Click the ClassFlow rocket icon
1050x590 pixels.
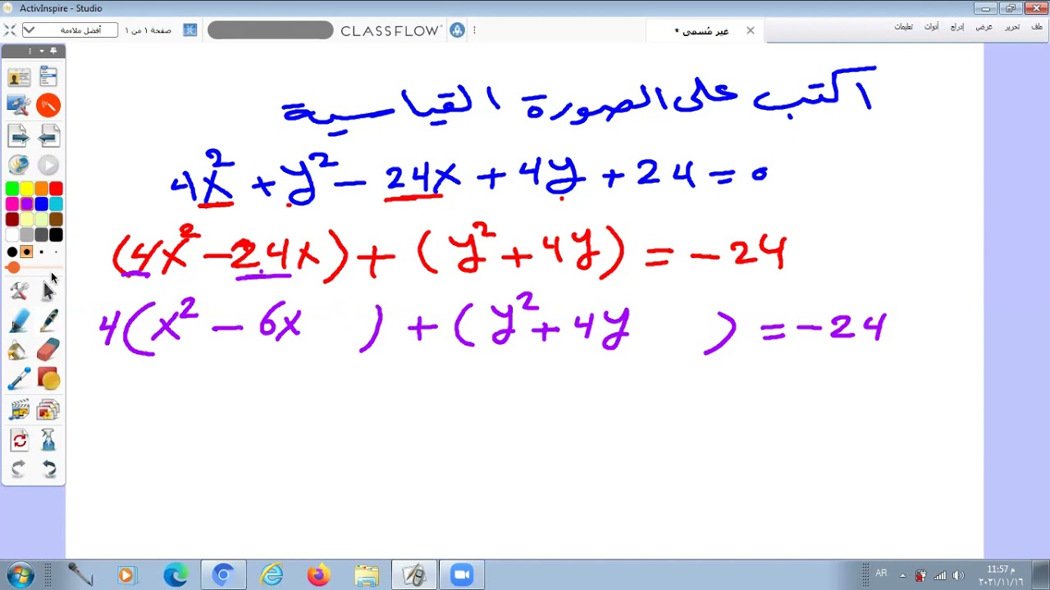point(457,30)
